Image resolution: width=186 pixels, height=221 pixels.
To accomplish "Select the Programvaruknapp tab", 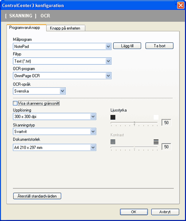I will tap(26, 28).
